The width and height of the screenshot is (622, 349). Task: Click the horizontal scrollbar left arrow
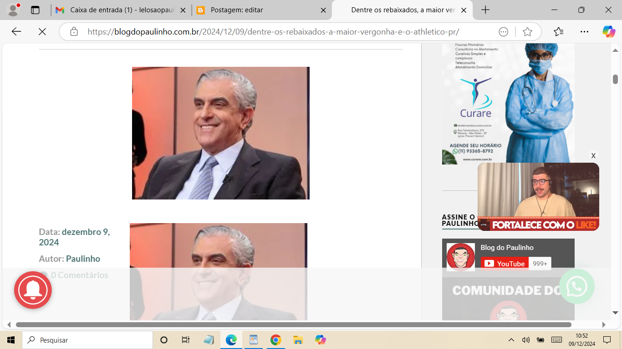9,324
